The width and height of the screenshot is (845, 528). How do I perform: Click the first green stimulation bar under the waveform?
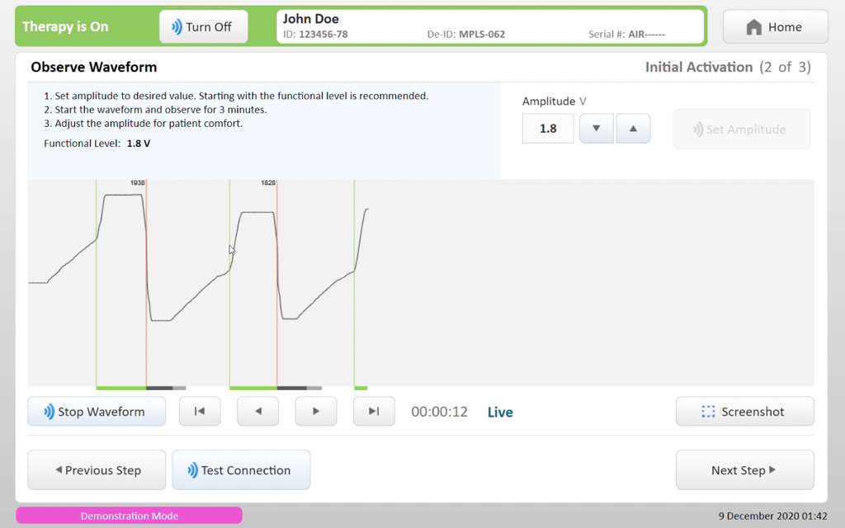point(121,388)
